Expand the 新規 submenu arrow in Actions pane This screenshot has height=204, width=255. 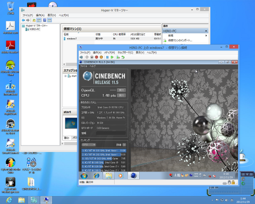[x=206, y=36]
